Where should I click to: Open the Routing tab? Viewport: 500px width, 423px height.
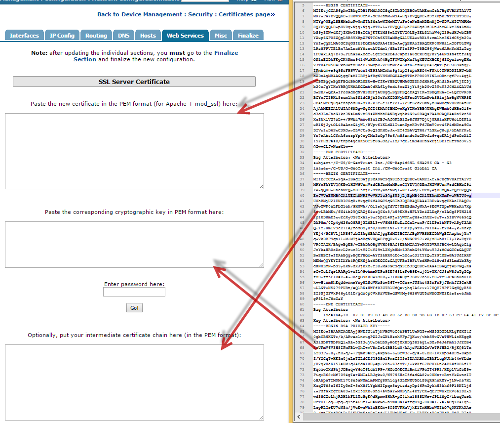click(96, 36)
